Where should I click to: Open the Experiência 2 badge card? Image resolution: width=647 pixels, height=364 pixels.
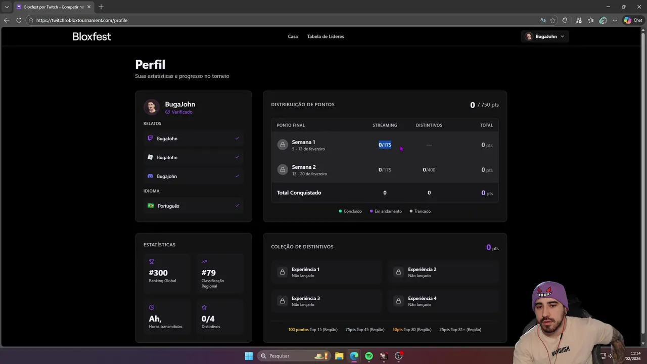pos(443,272)
